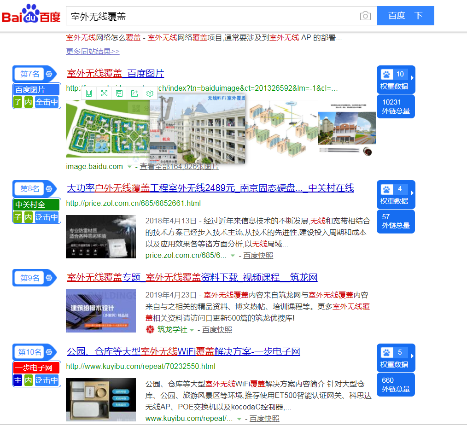Click the 内 tag under 一步电子网
The image size is (467, 426).
pyautogui.click(x=28, y=380)
